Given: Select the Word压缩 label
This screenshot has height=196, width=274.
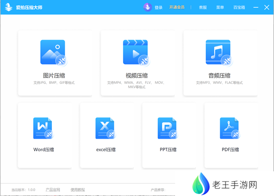Looking at the screenshot, I should pyautogui.click(x=44, y=150).
